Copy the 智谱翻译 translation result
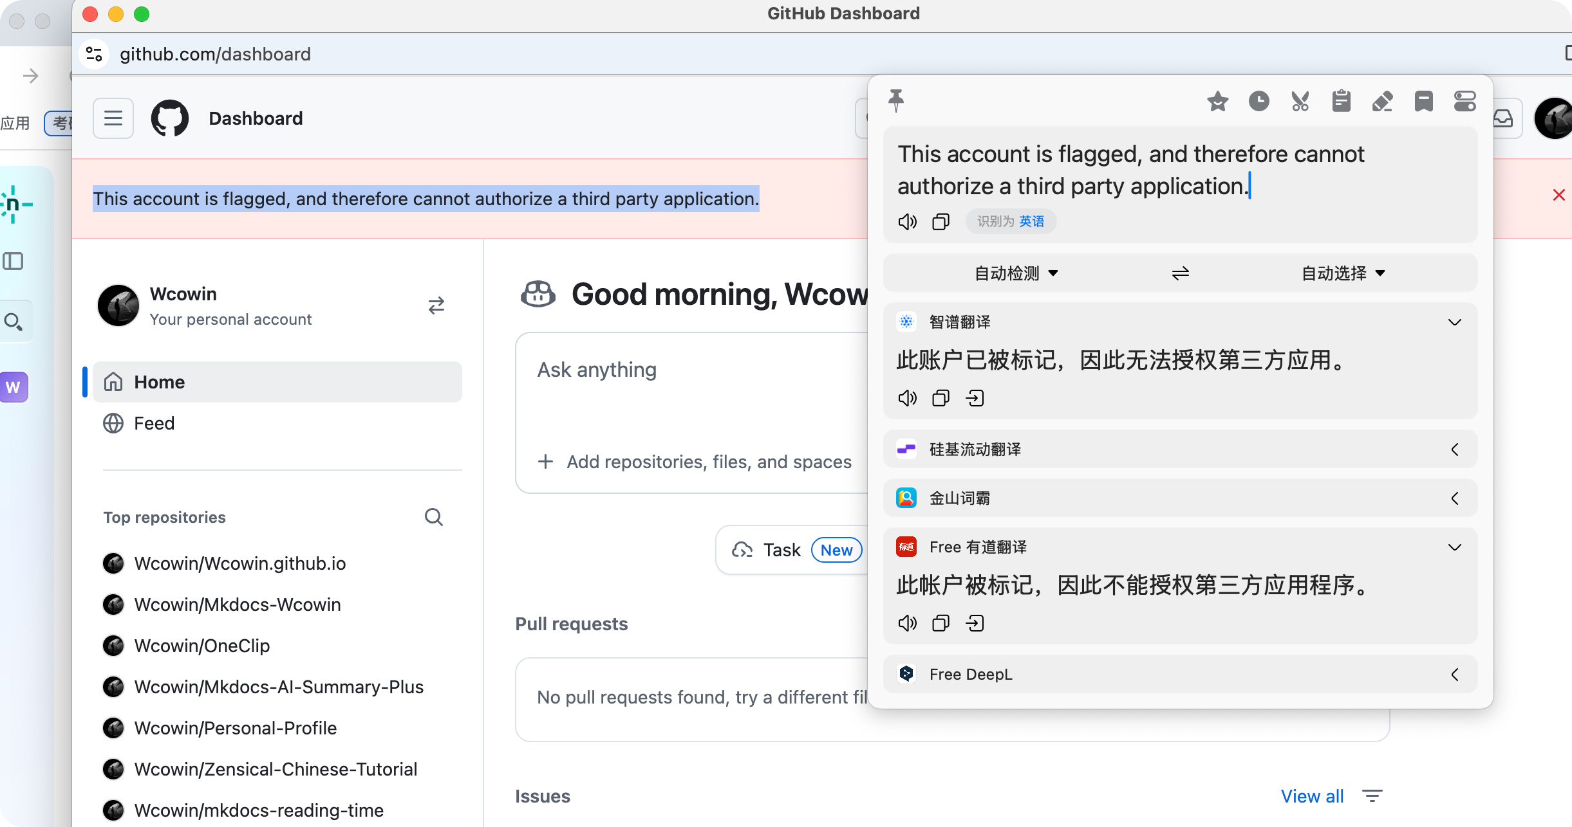Screen dimensions: 1572x827 point(940,398)
